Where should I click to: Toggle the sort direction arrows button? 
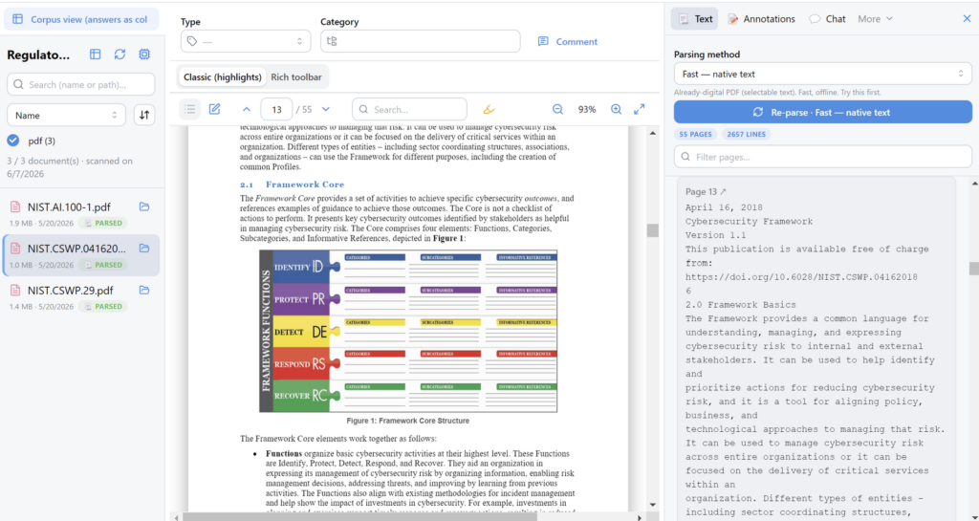tap(144, 115)
